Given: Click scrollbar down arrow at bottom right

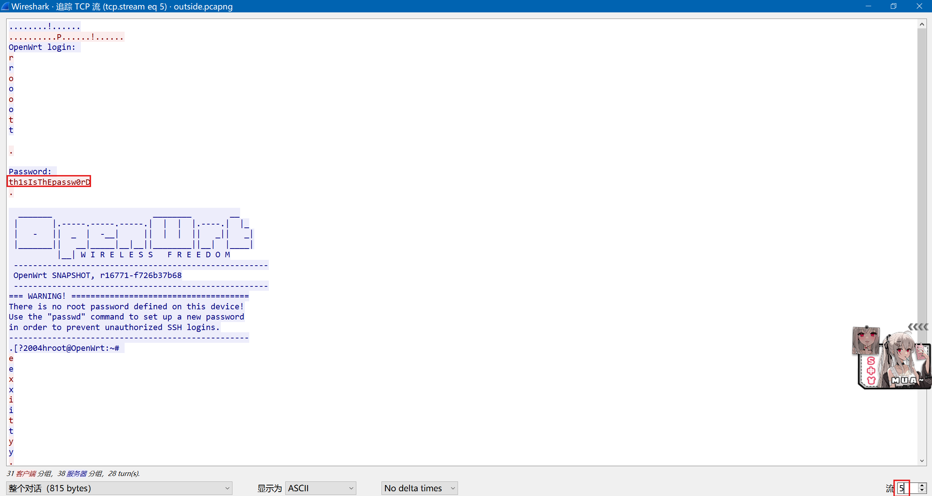Looking at the screenshot, I should (922, 461).
